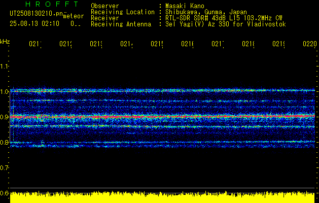Click the date stamp 25.08.13 02:10

pyautogui.click(x=34, y=24)
